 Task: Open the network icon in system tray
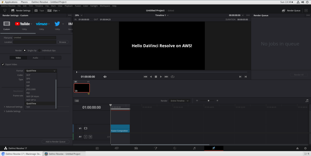pos(298,2)
